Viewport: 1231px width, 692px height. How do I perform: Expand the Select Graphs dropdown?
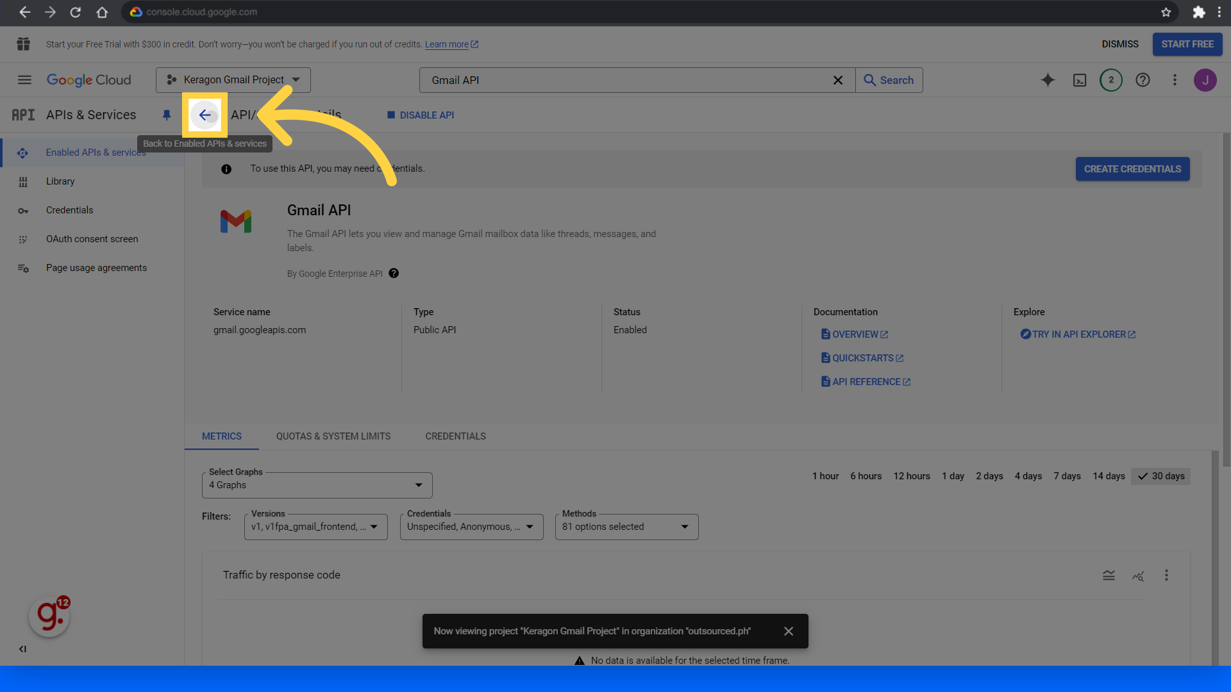tap(317, 485)
